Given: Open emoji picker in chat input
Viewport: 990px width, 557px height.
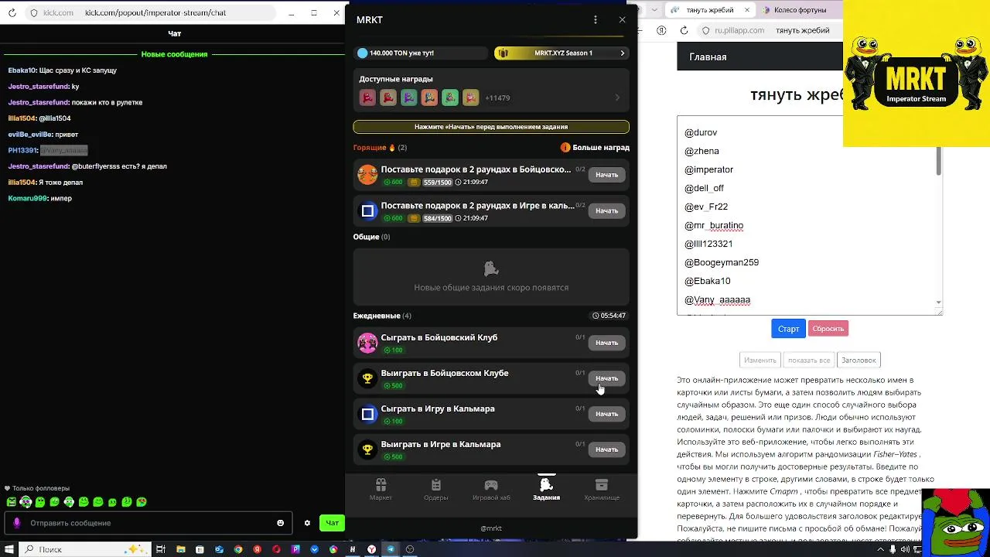Looking at the screenshot, I should tap(281, 523).
